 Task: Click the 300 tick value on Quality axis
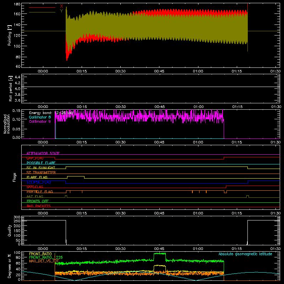(x=17, y=217)
